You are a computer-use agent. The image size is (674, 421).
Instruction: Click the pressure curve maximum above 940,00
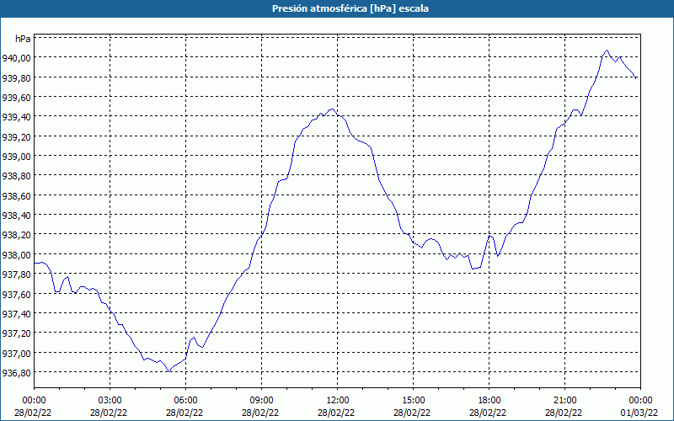coord(607,51)
